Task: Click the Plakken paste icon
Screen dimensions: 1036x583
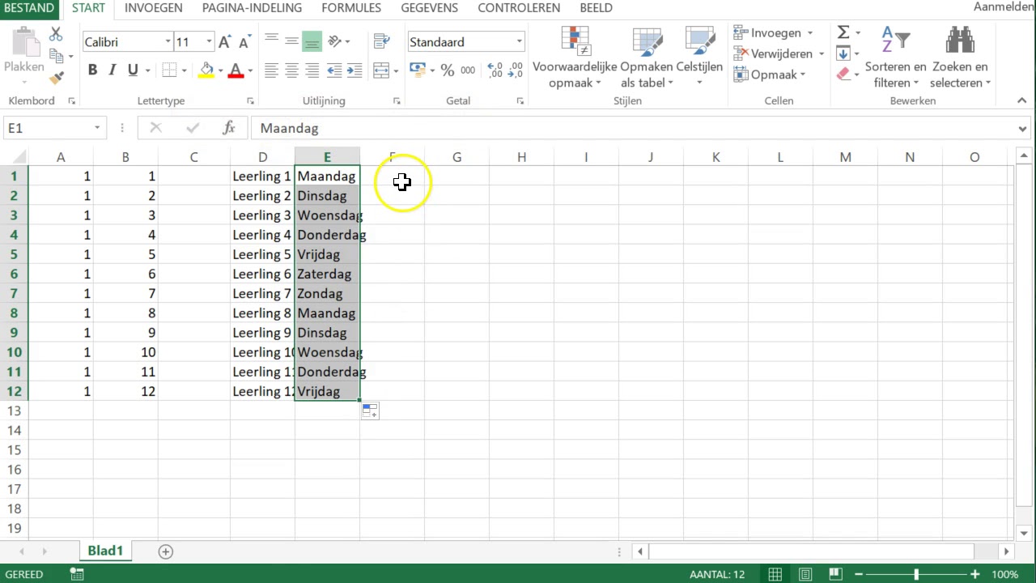Action: [24, 41]
